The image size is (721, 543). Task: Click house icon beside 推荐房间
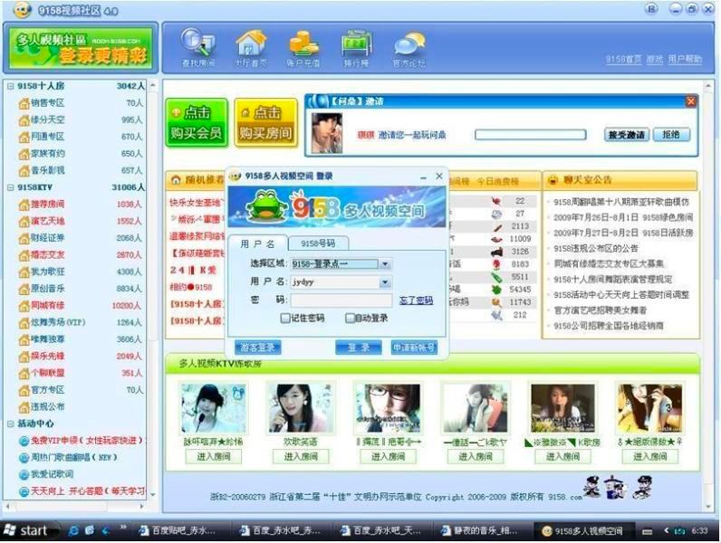[x=24, y=205]
